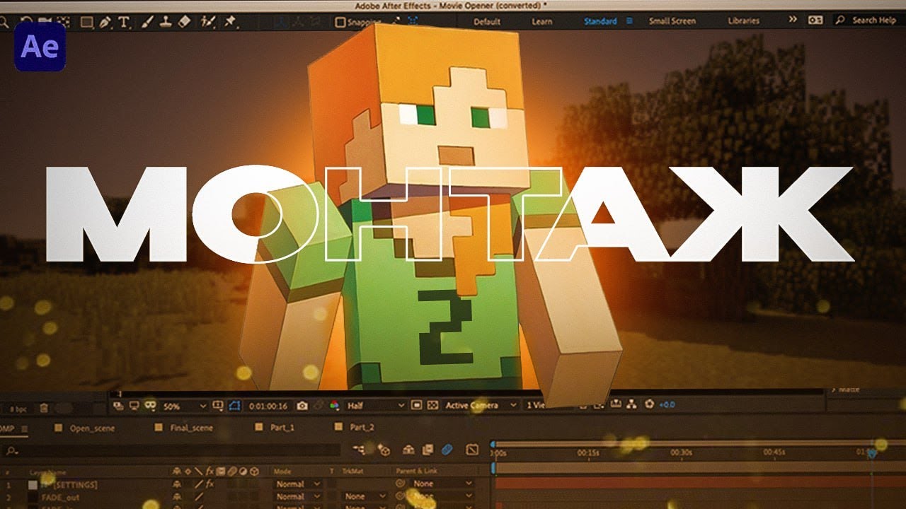906x509 pixels.
Task: Click the Search Help magnifier icon
Action: point(840,21)
